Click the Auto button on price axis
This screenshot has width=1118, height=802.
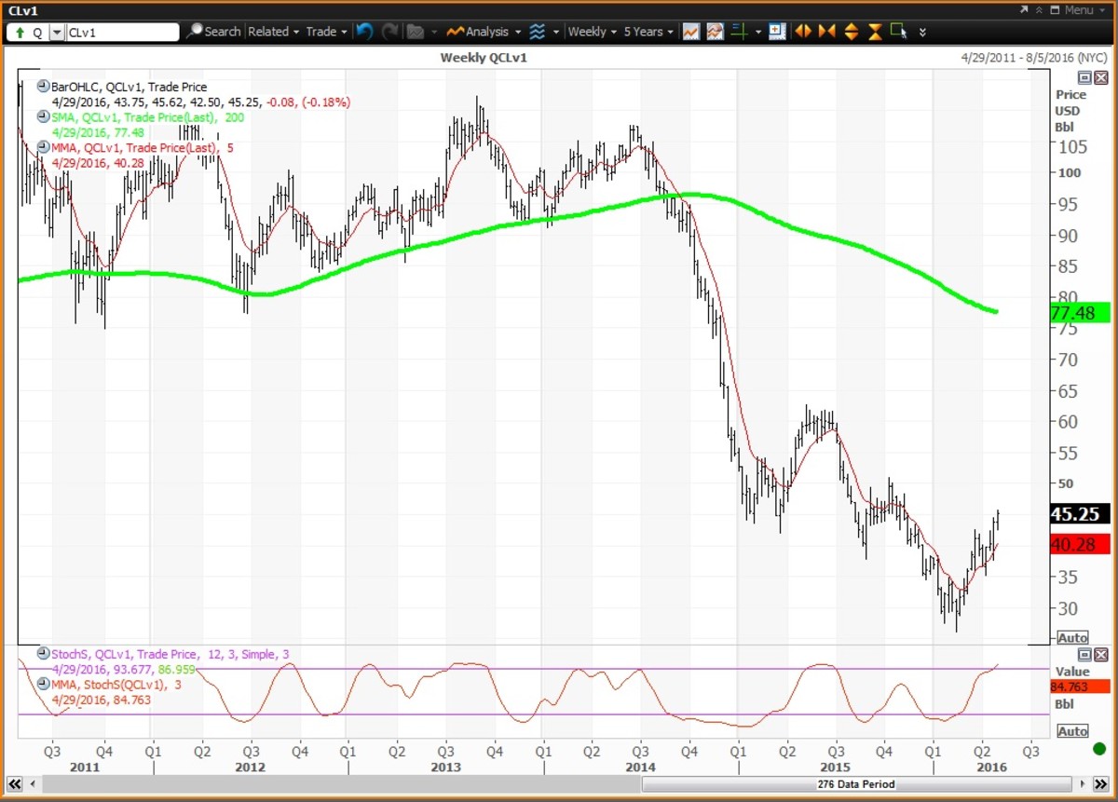[x=1071, y=637]
